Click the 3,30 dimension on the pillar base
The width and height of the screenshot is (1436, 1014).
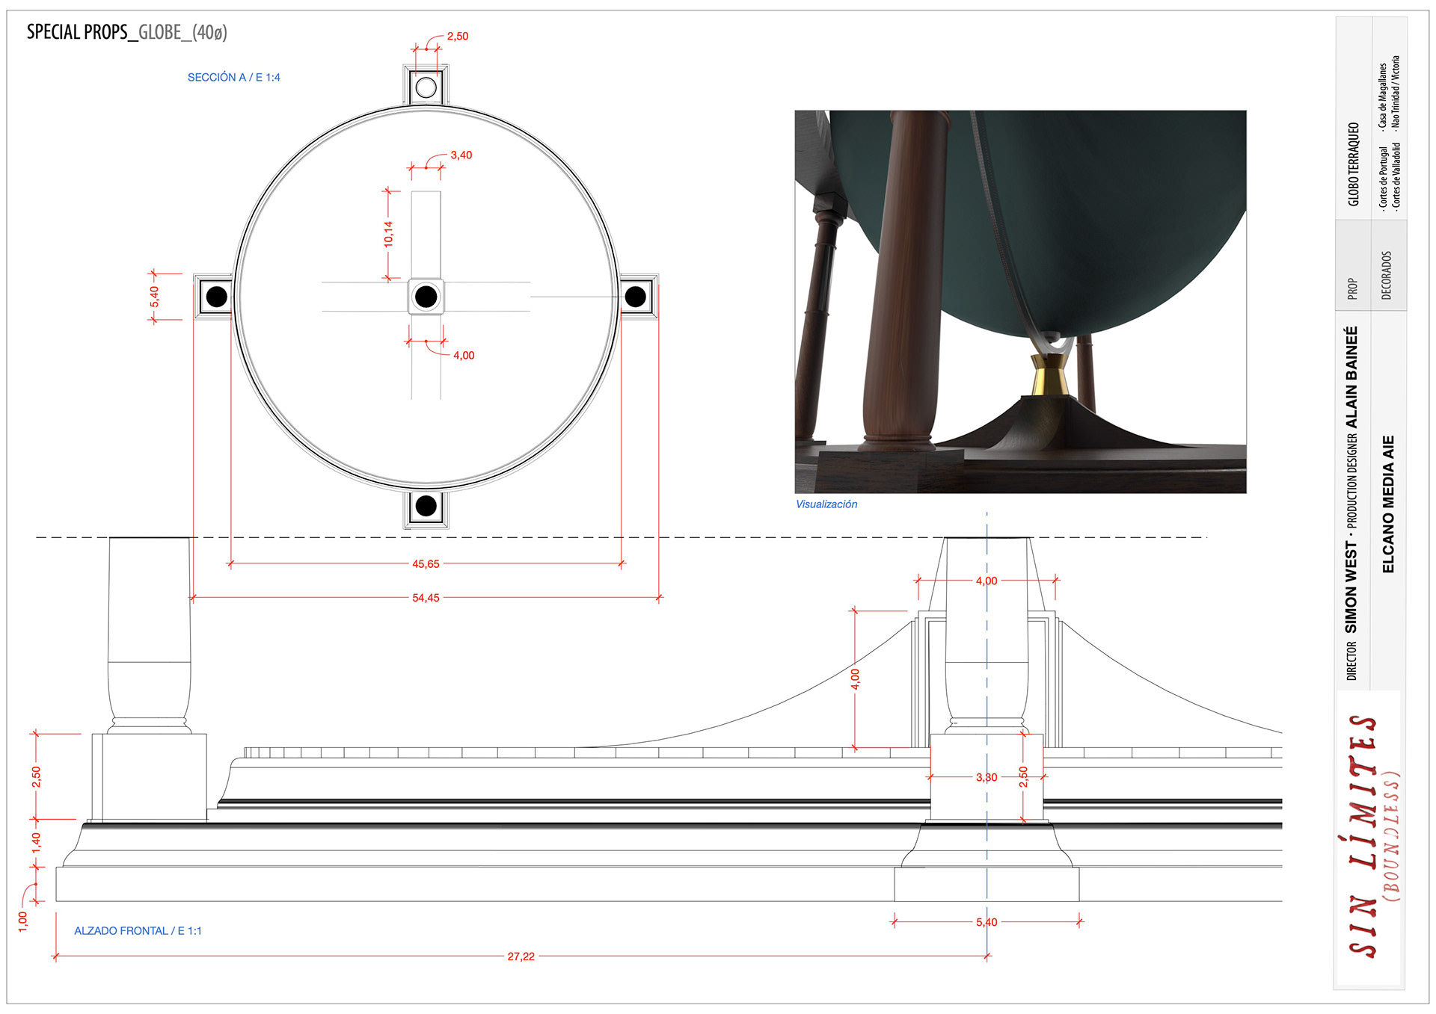986,777
